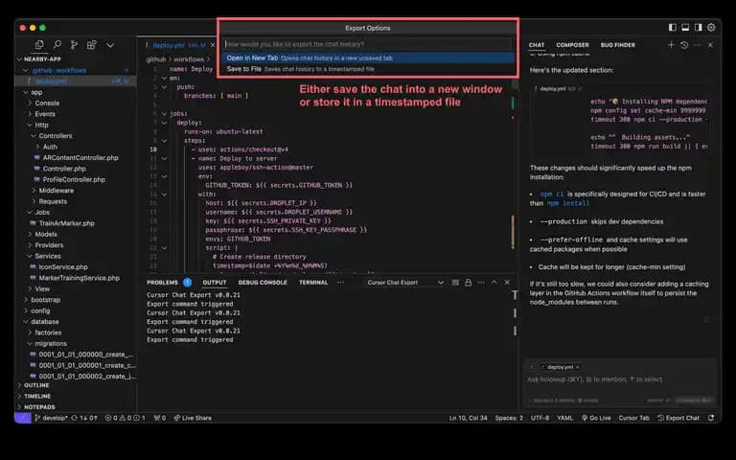Screen dimensions: 736x460
Task: Select the deploy.yml editor tab
Action: 175,45
